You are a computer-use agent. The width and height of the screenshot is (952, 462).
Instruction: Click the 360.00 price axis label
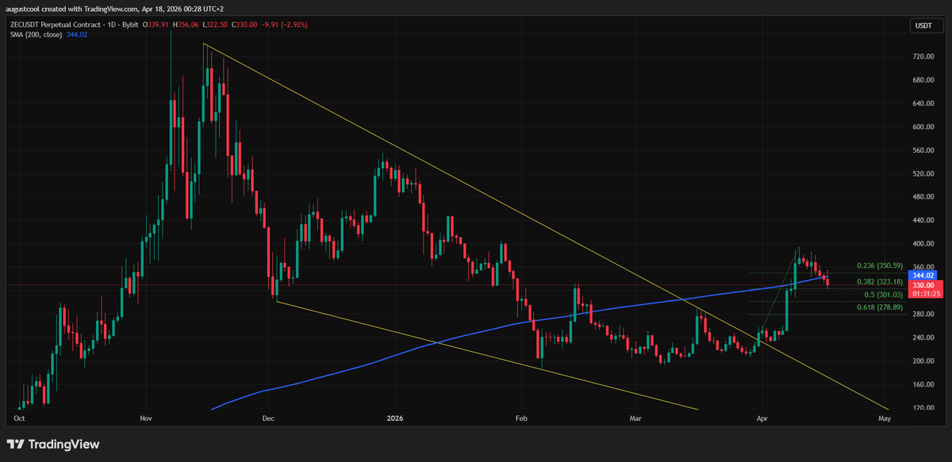[923, 267]
